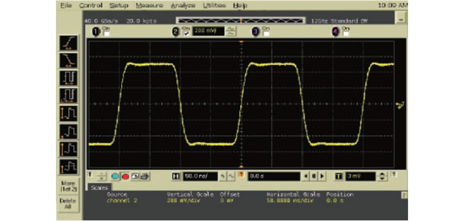The image size is (472, 222).
Task: Click the small help button right of the Scales panel
Action: 404,196
